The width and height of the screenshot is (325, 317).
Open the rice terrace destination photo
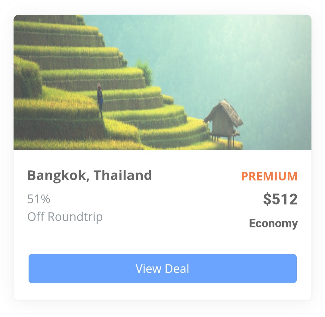pos(162,82)
